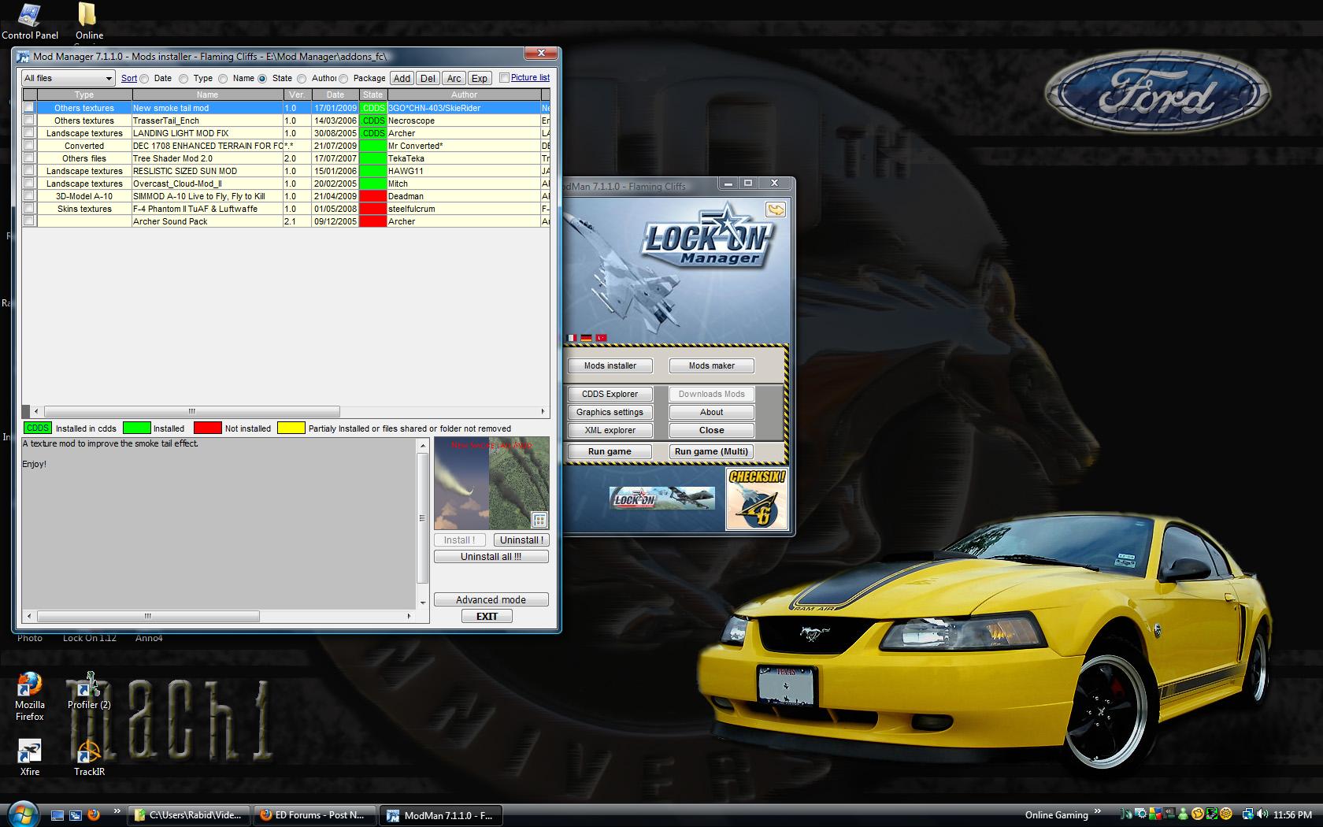Check the box for Tree Shader Mod 2.0
Viewport: 1323px width, 827px height.
point(29,158)
